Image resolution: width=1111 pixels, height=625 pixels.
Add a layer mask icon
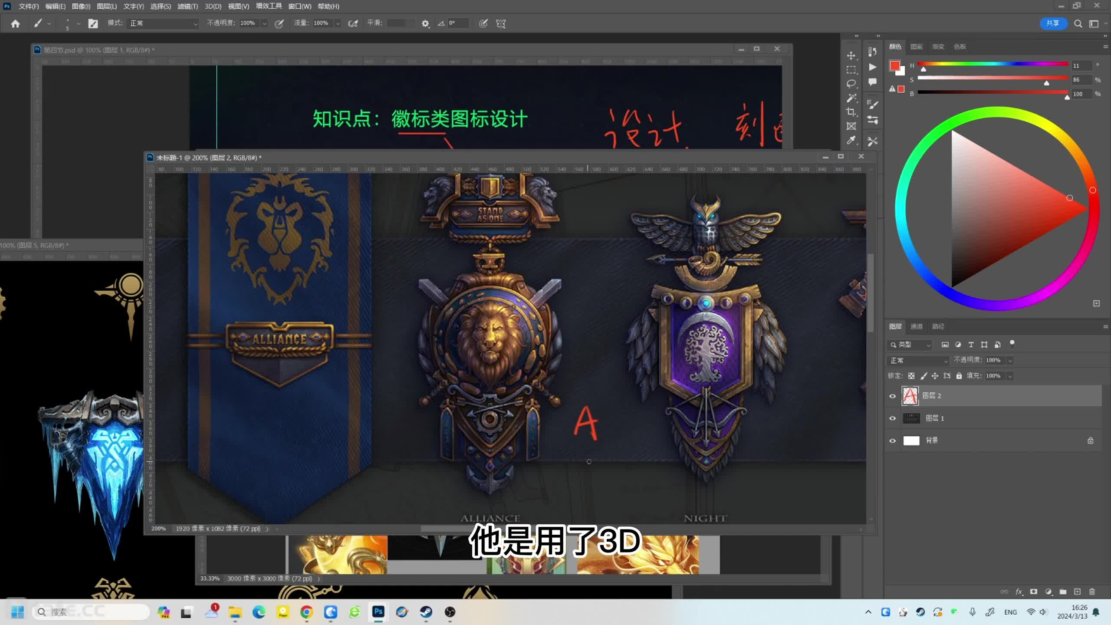pyautogui.click(x=1034, y=592)
